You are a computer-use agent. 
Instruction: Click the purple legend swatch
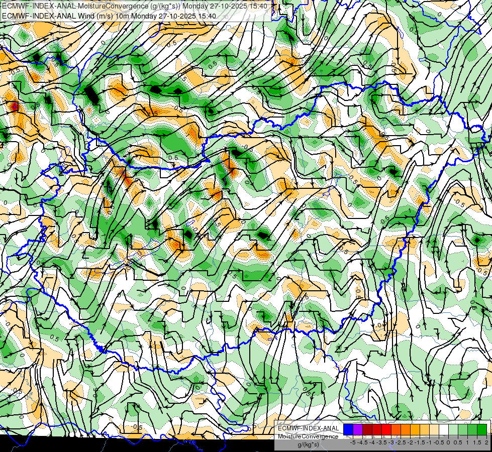[358, 430]
